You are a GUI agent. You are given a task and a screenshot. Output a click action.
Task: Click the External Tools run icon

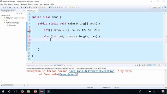point(29,7)
